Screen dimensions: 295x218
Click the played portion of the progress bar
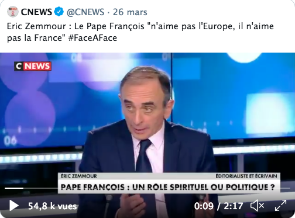(x=14, y=188)
